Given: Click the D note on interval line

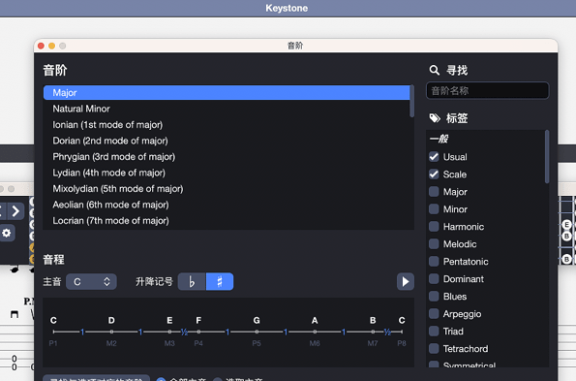Looking at the screenshot, I should (x=111, y=321).
